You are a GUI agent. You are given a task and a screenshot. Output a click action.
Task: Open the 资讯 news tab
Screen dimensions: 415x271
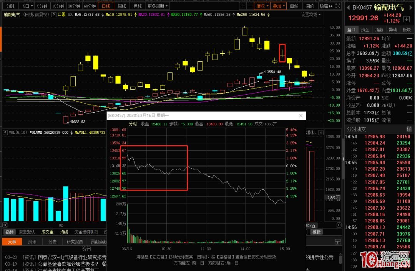point(32,241)
